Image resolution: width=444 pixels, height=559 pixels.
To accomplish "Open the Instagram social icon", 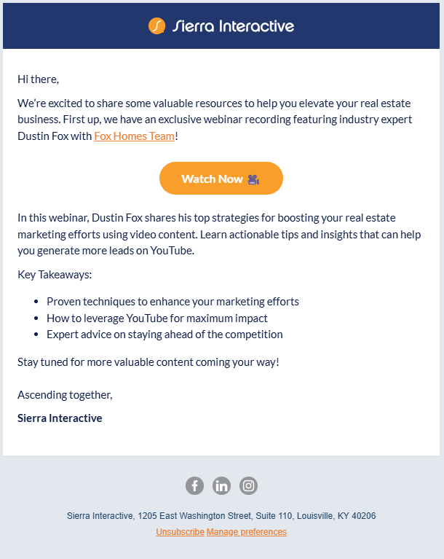I will [249, 485].
